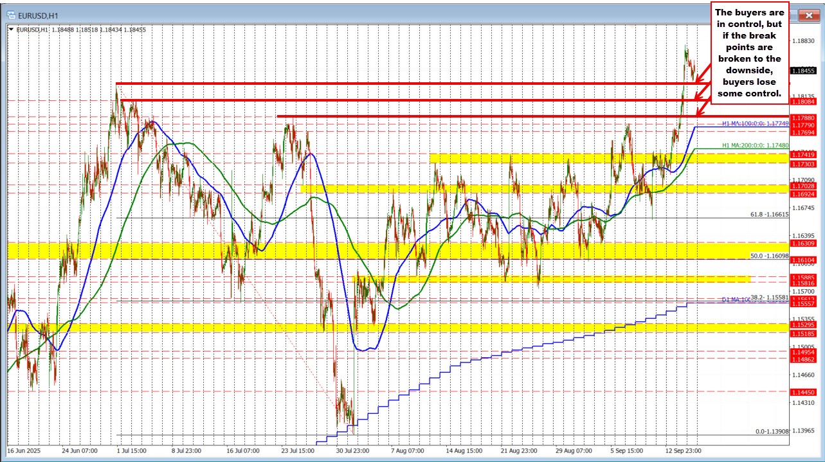
Task: Click the 24 Jun 07:00 time label
Action: 80,451
